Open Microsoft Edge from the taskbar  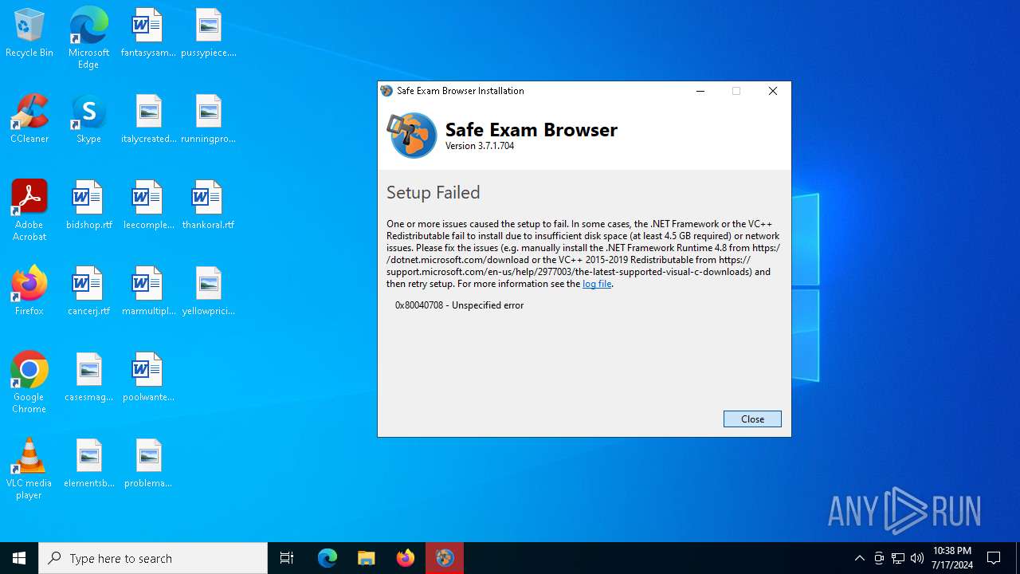(x=328, y=558)
